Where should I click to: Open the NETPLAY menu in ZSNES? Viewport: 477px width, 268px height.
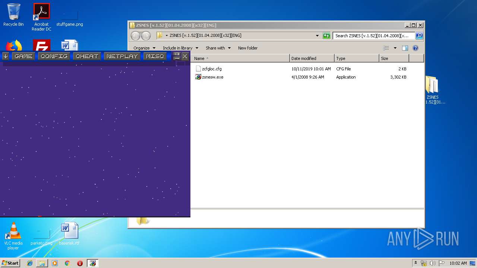[x=122, y=56]
